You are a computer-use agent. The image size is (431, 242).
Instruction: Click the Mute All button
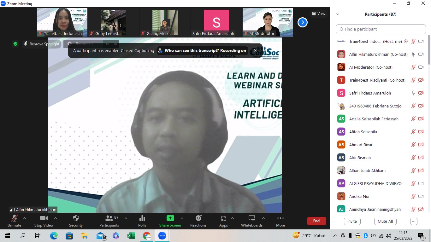[x=385, y=221]
